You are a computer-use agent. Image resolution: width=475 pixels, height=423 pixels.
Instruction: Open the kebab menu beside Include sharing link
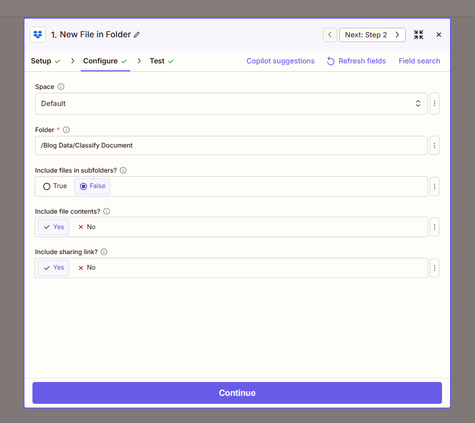pyautogui.click(x=435, y=268)
